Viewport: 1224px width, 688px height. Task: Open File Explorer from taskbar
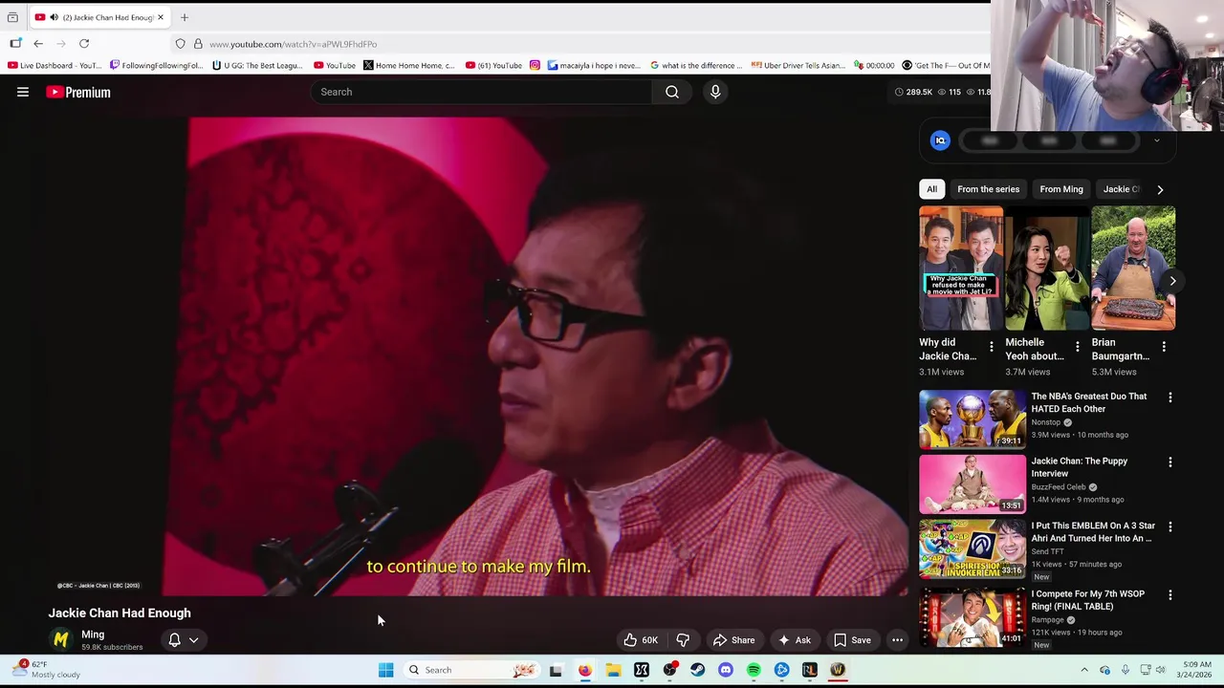(x=613, y=670)
